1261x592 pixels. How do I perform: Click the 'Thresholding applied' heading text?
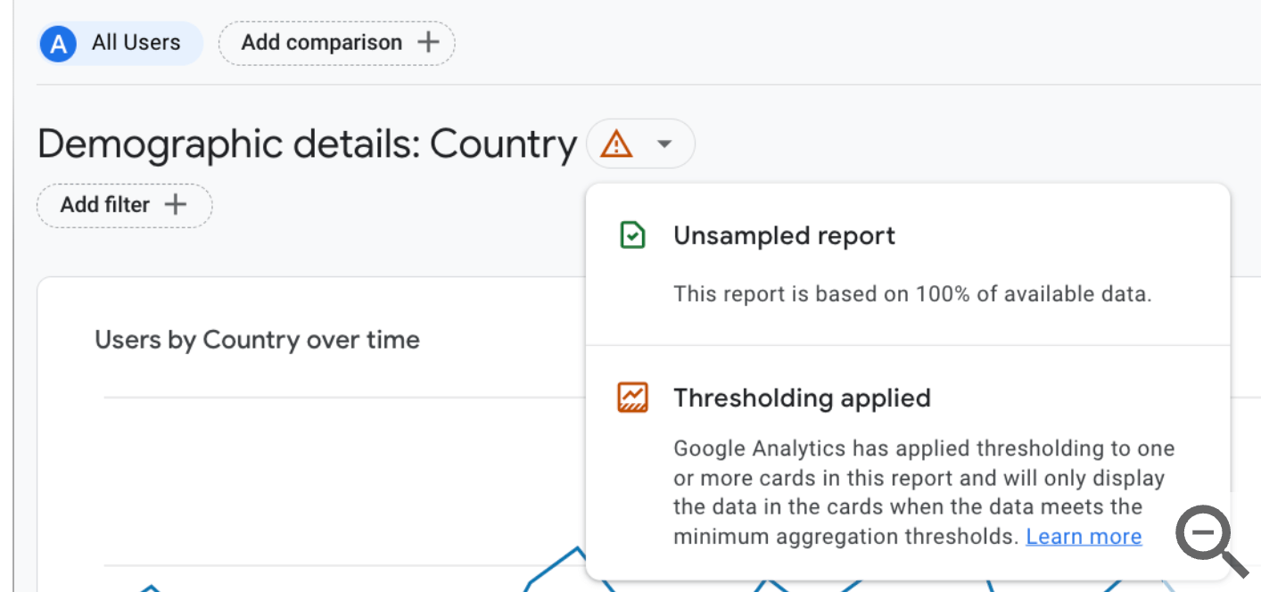click(802, 398)
